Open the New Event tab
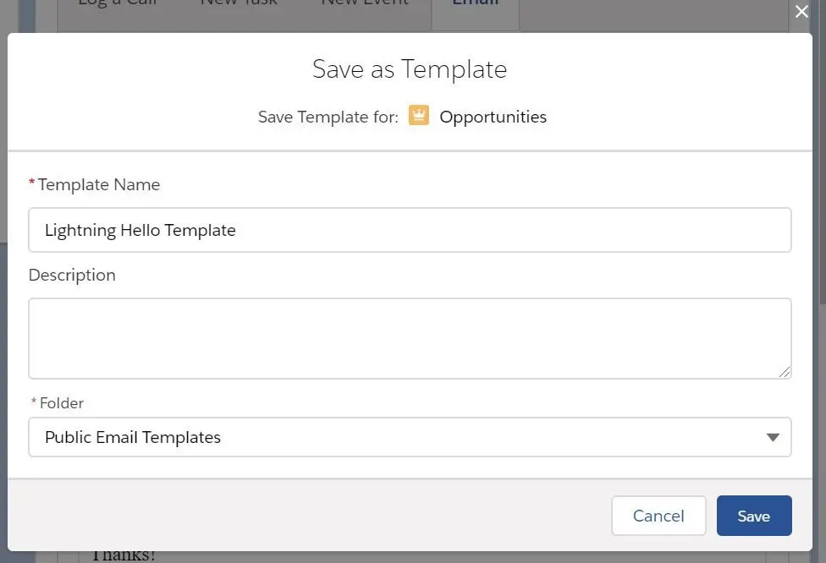This screenshot has height=563, width=826. pyautogui.click(x=365, y=3)
